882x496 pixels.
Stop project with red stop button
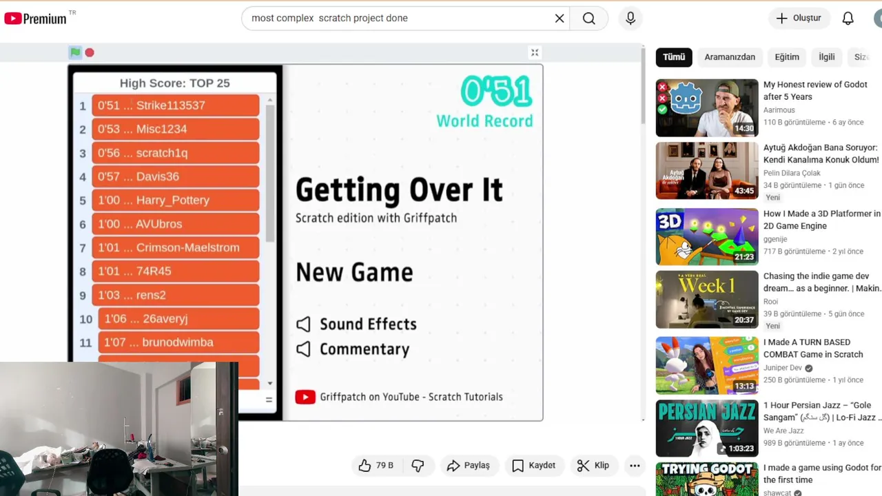point(90,52)
